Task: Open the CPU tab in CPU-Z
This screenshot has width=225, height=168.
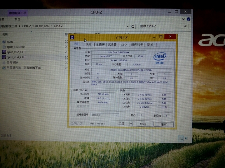Action: [x=77, y=44]
